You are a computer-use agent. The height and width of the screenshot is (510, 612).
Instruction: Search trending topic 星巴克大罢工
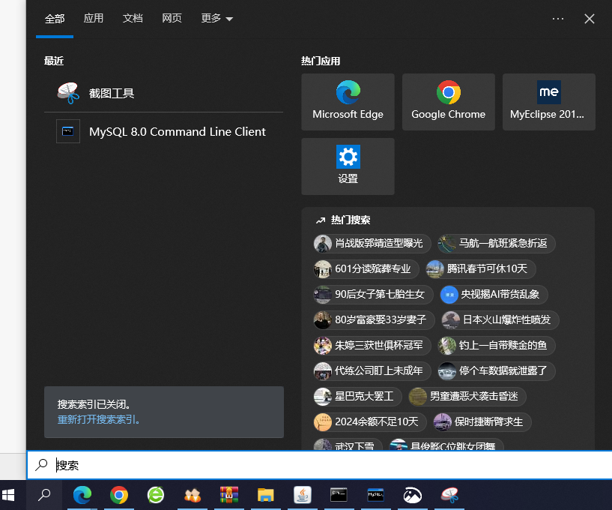(x=357, y=396)
